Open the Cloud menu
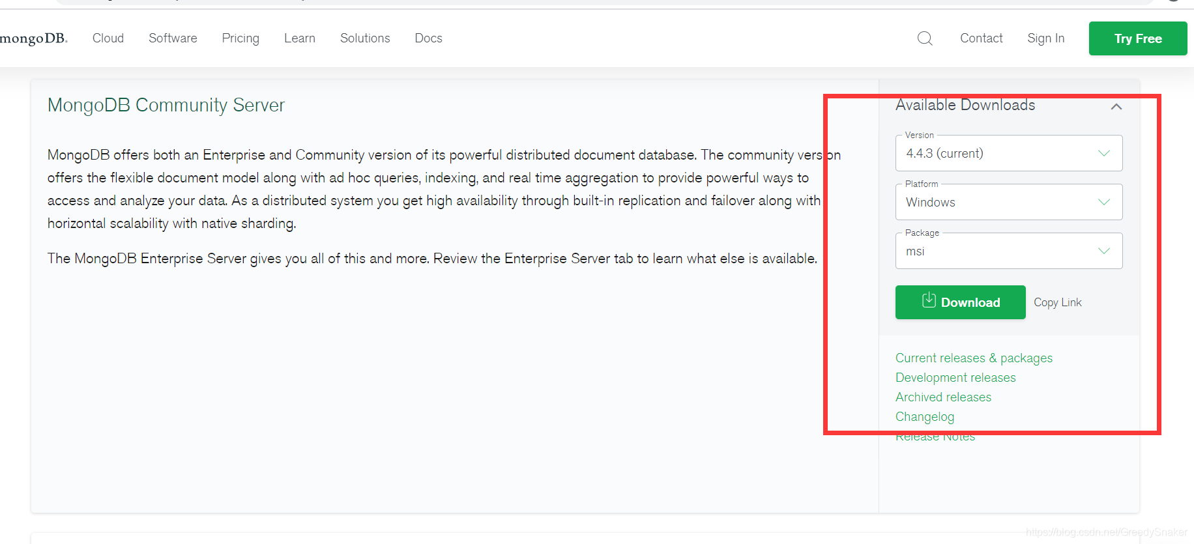Image resolution: width=1194 pixels, height=544 pixels. 108,38
